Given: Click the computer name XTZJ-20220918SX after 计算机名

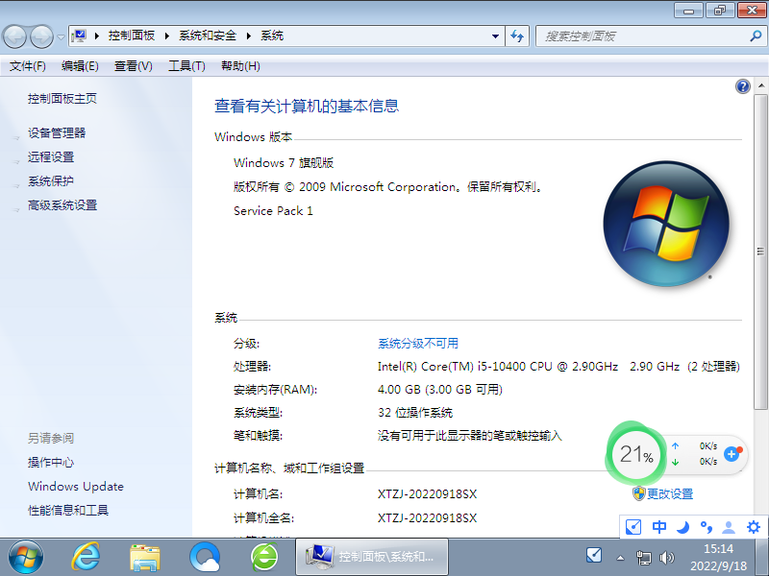Looking at the screenshot, I should (x=427, y=493).
